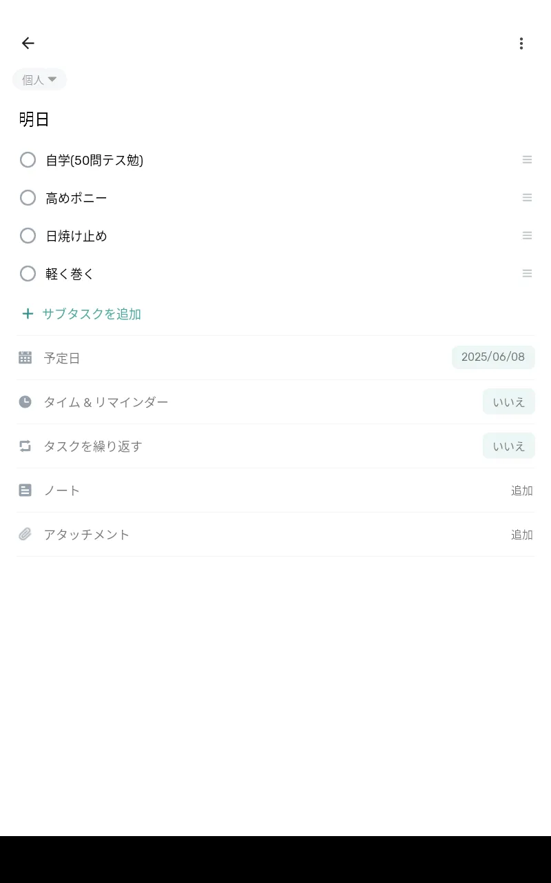
Task: Change the repeat task いいえ setting
Action: tap(508, 446)
